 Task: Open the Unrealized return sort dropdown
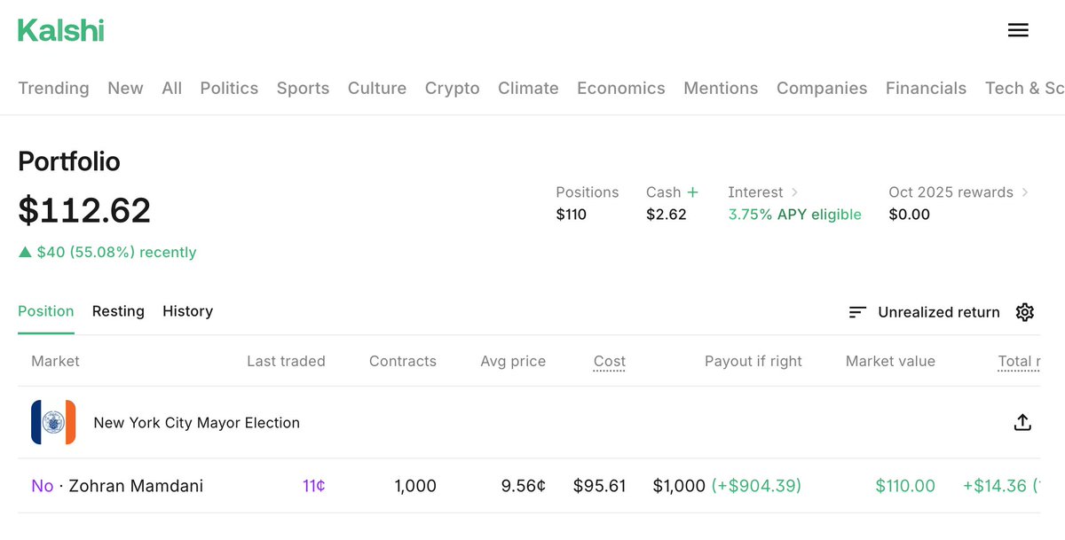(x=938, y=312)
